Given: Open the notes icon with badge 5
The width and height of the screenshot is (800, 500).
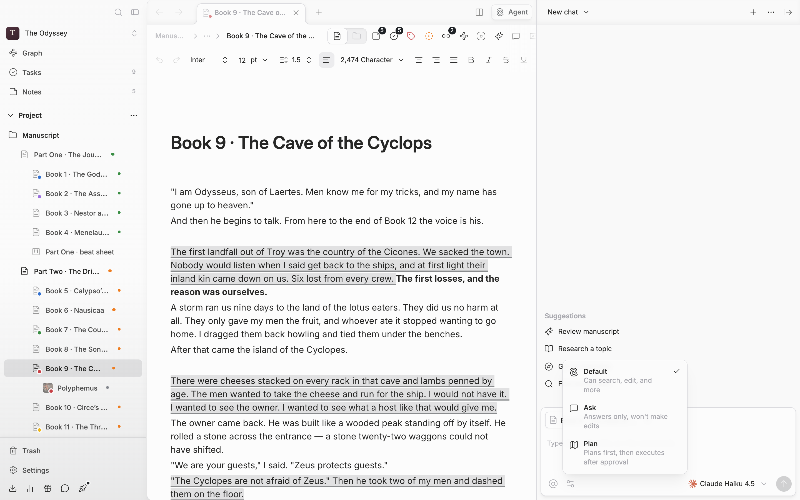Looking at the screenshot, I should click(x=377, y=36).
